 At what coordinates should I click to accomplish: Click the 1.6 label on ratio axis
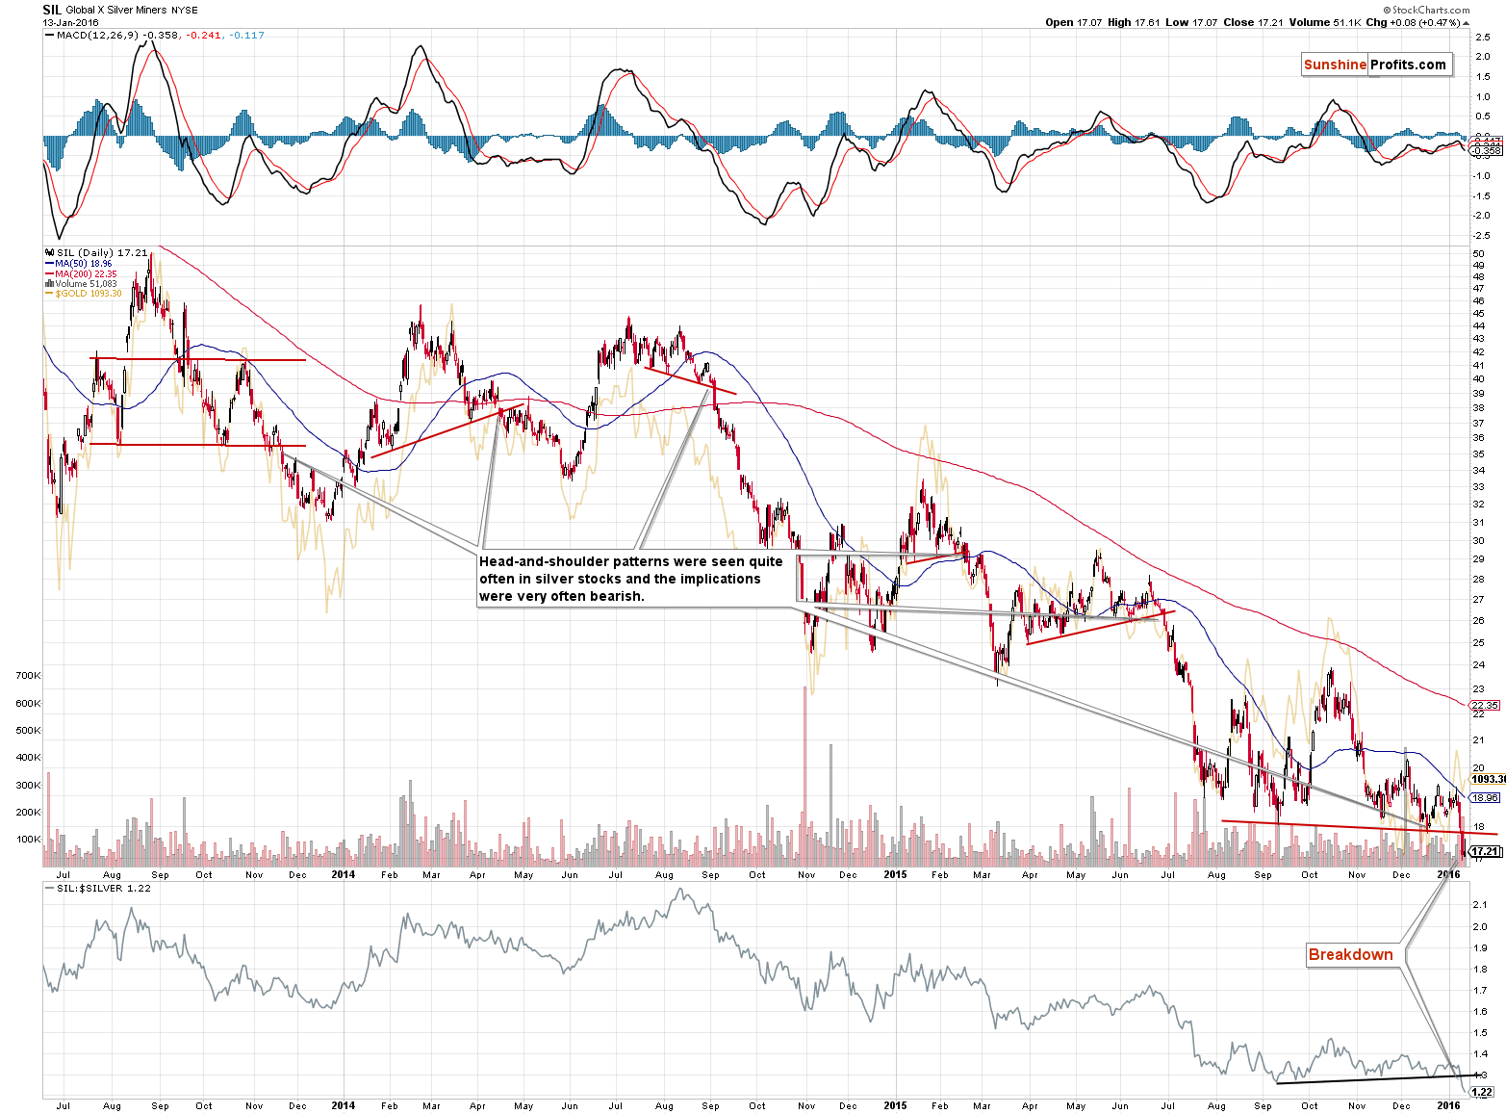pyautogui.click(x=1479, y=1011)
